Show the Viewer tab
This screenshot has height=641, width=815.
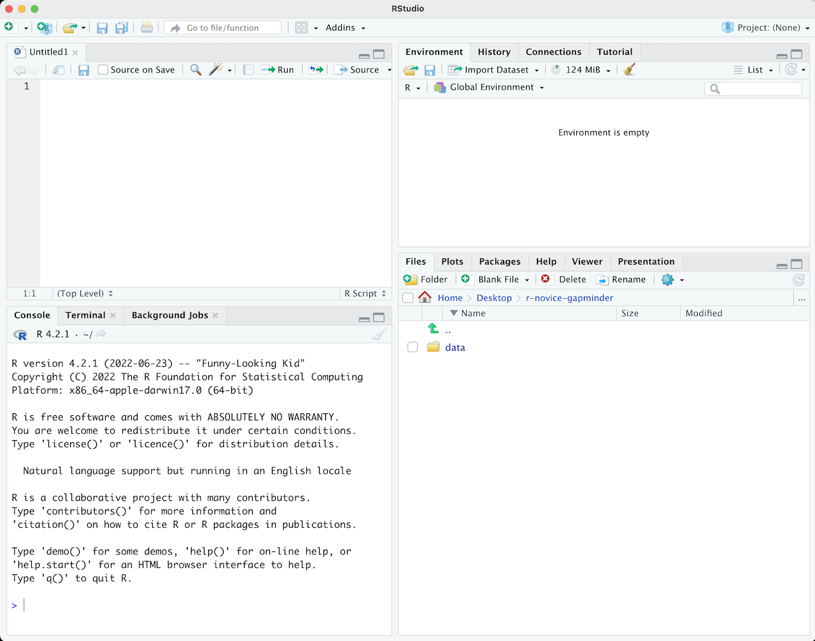click(x=587, y=261)
